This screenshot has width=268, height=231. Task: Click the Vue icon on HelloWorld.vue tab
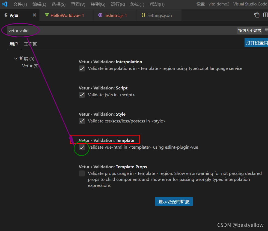47,15
